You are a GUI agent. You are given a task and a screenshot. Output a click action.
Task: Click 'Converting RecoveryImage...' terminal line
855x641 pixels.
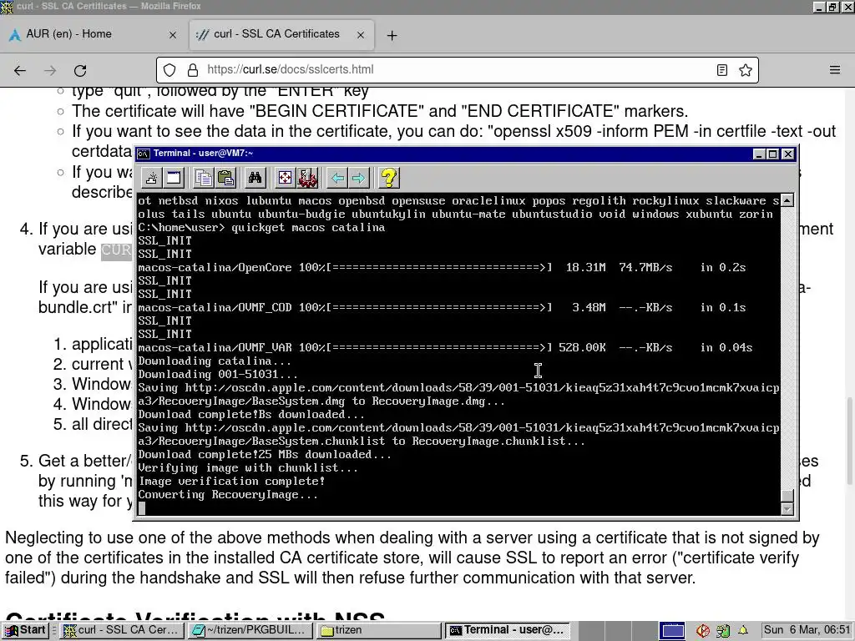[x=227, y=495]
